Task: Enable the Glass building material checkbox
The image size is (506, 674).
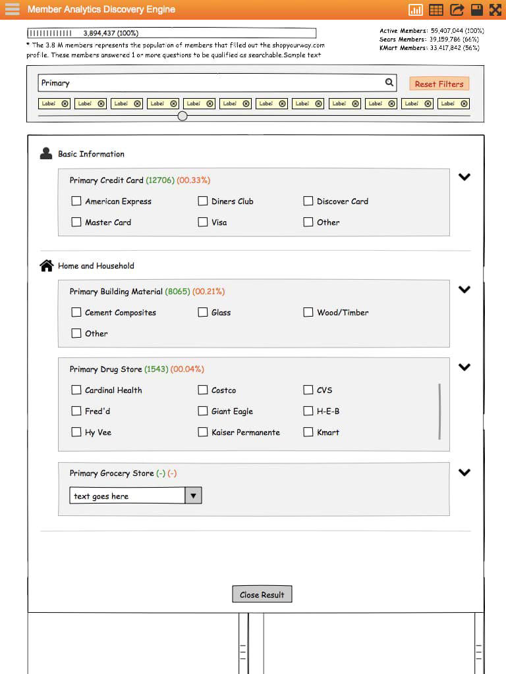Action: coord(203,313)
